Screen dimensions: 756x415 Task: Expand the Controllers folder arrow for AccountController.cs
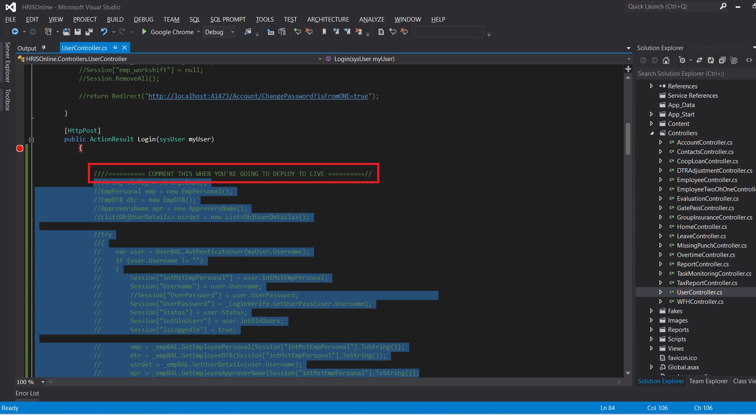[661, 142]
